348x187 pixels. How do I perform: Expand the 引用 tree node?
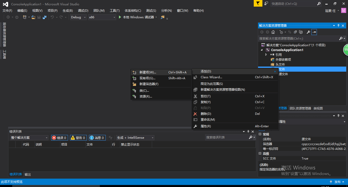pyautogui.click(x=266, y=55)
